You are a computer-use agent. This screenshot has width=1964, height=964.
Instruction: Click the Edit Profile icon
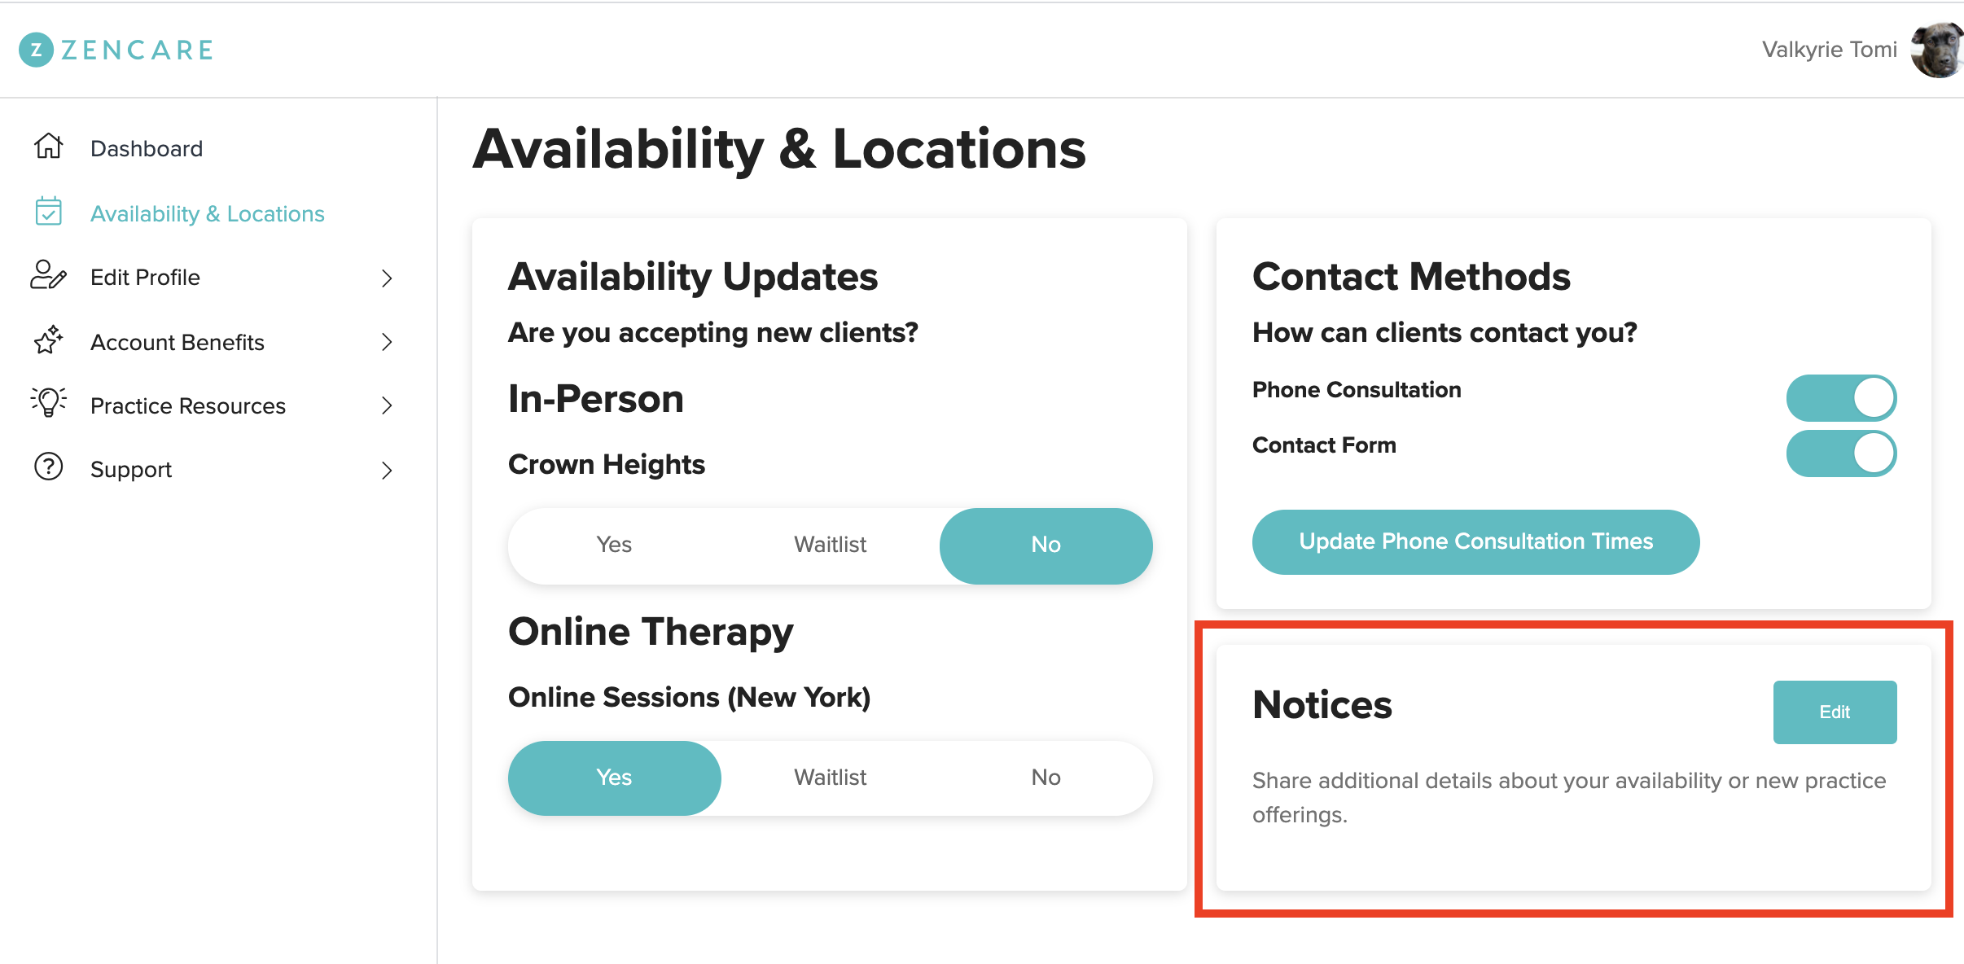pyautogui.click(x=49, y=277)
